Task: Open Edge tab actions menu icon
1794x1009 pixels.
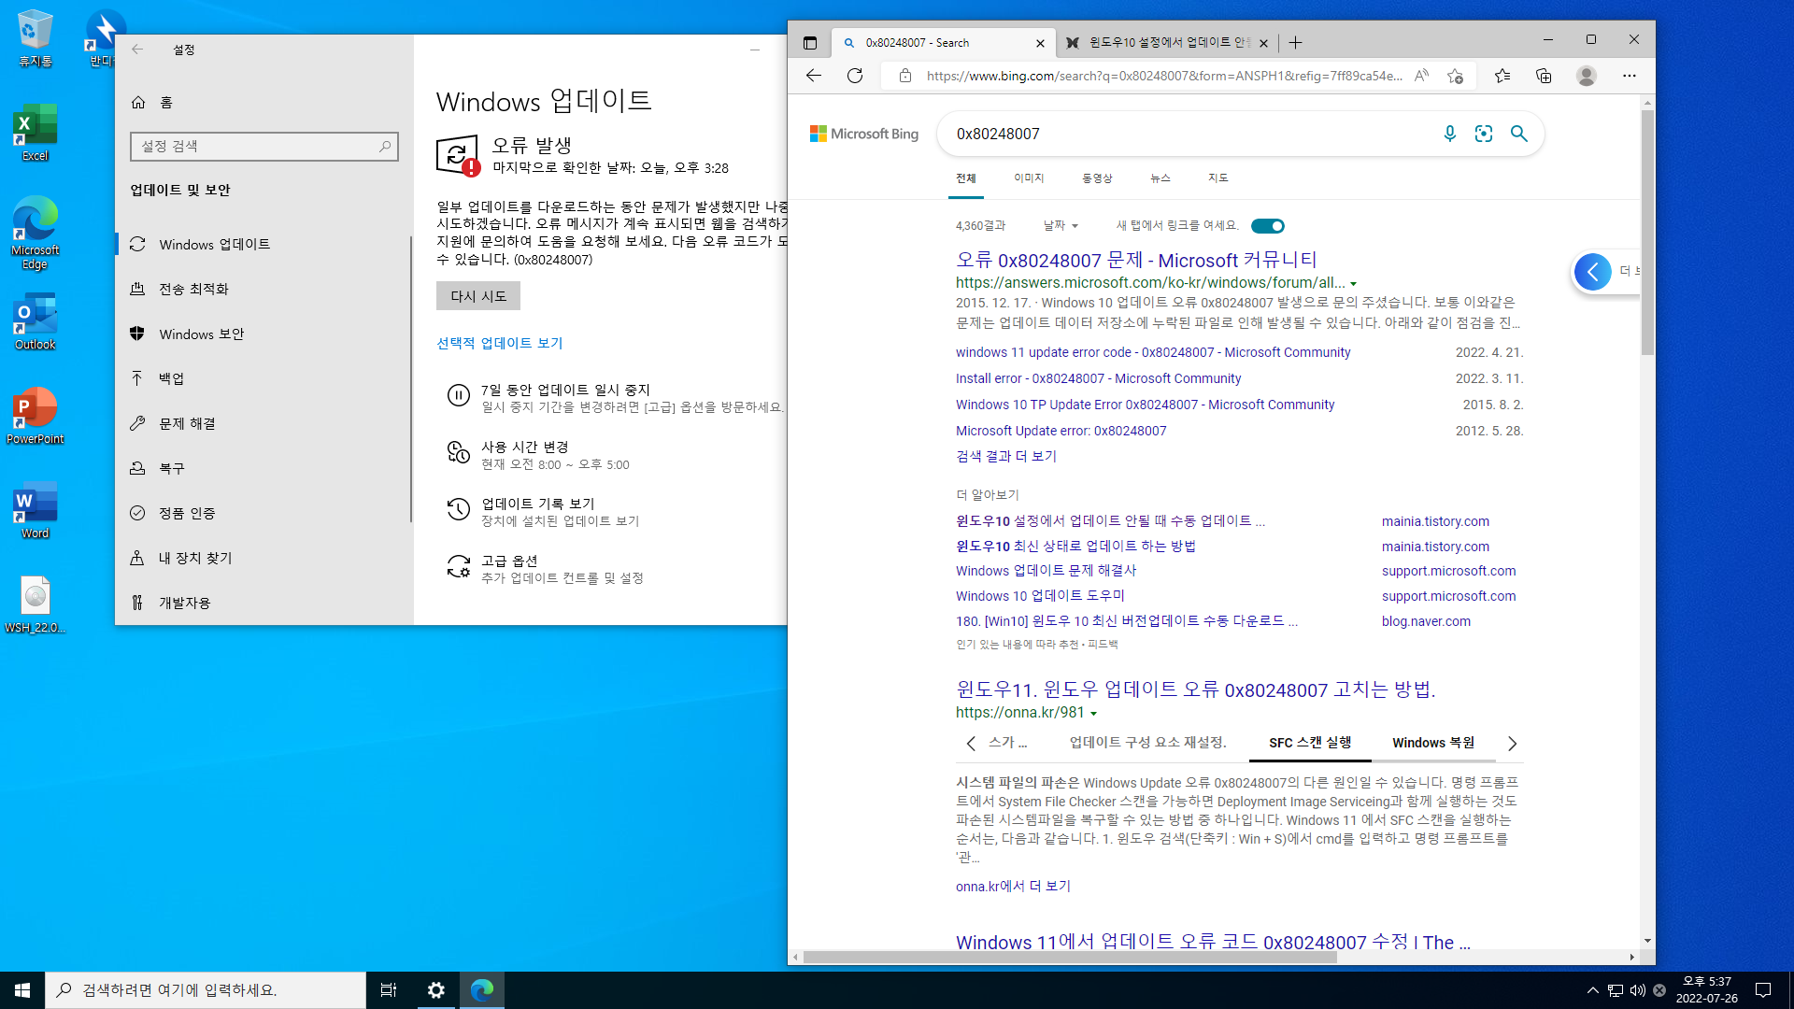Action: pyautogui.click(x=810, y=43)
